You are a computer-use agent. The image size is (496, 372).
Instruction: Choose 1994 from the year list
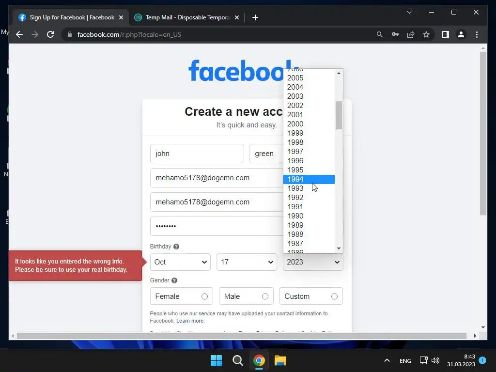[x=309, y=179]
